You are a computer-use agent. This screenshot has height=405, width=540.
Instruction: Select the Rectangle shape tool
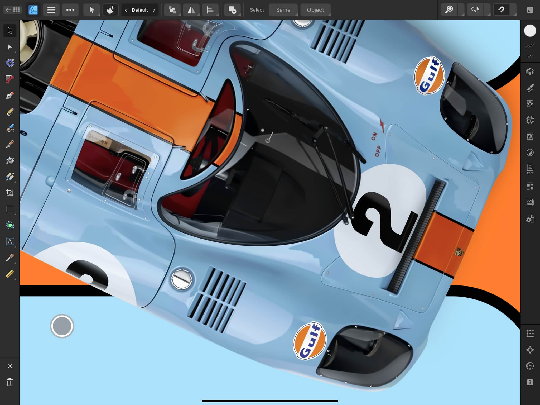click(x=10, y=209)
